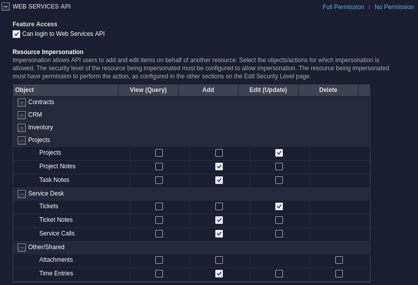Check Add for Attachments
Screen dimensions: 418x285
[219, 260]
